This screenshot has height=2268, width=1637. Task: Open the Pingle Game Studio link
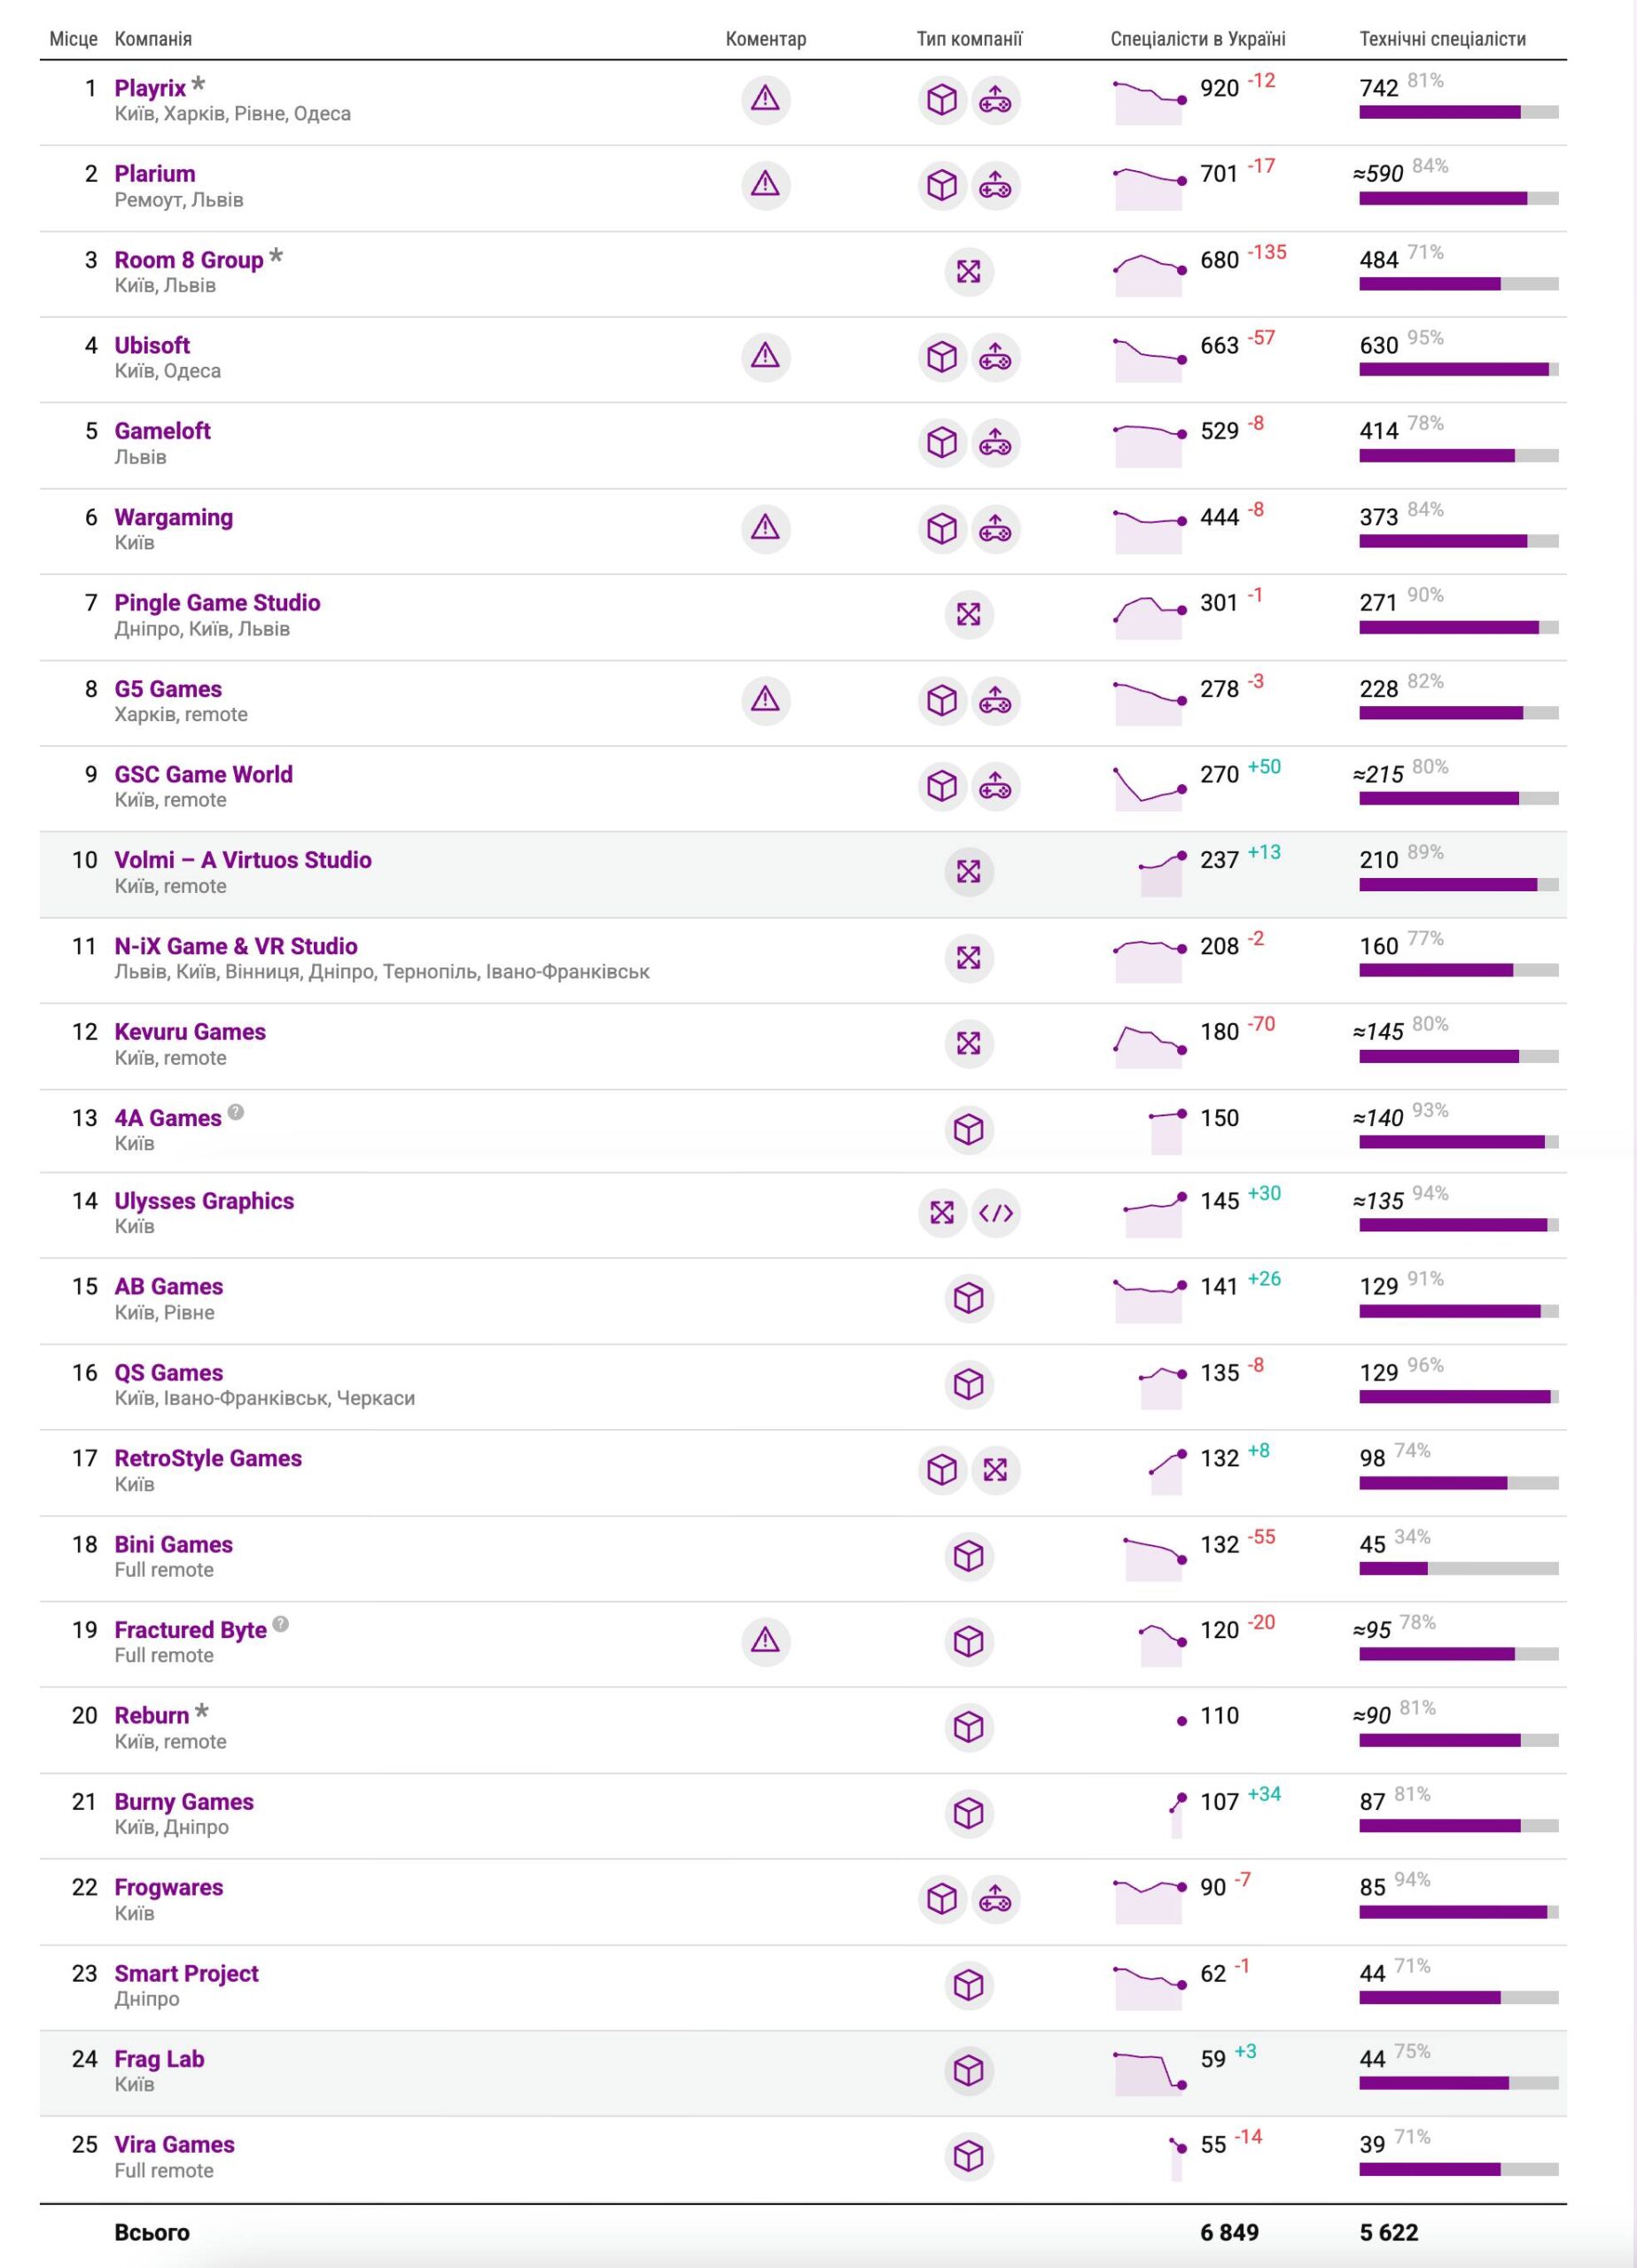tap(217, 602)
